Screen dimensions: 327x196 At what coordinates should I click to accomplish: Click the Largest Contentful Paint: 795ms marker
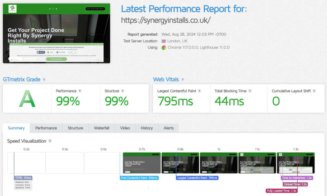197,178
